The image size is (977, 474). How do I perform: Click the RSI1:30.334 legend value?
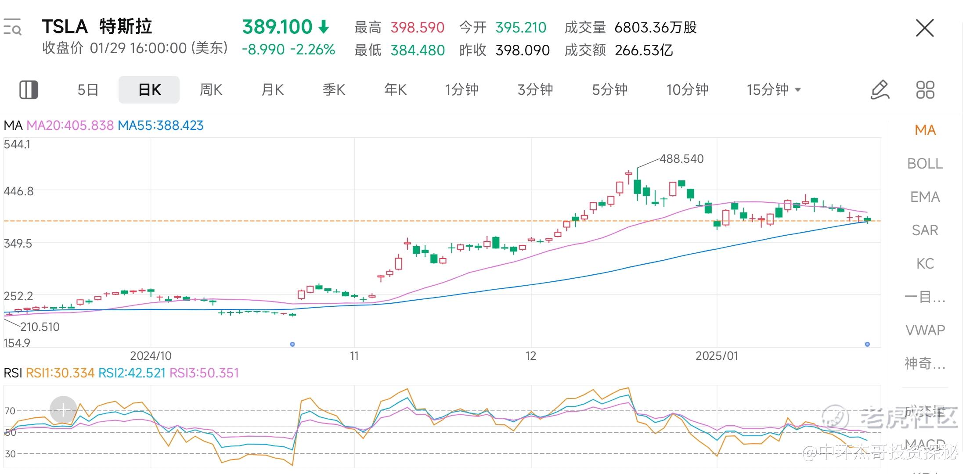(x=60, y=373)
